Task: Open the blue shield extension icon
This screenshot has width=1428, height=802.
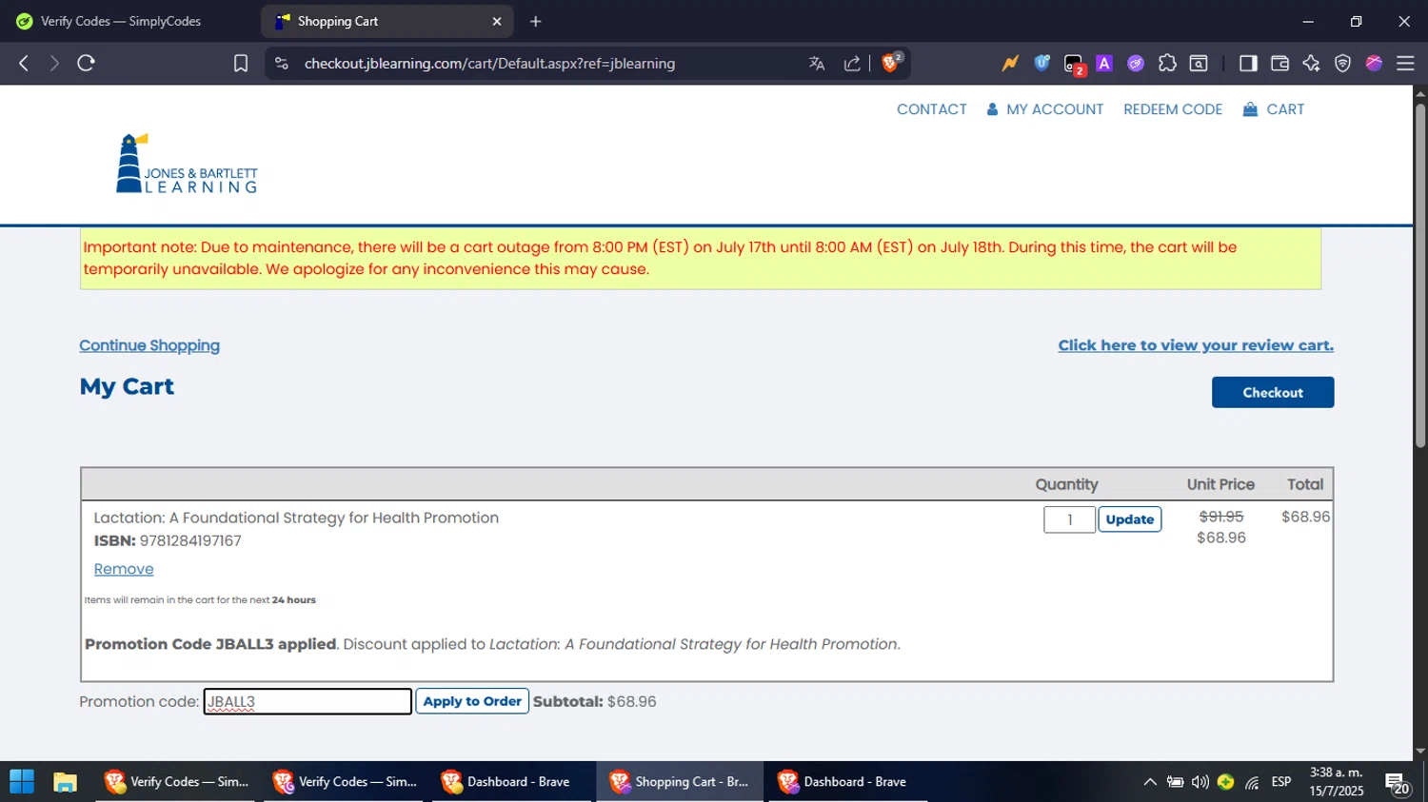Action: tap(1042, 64)
